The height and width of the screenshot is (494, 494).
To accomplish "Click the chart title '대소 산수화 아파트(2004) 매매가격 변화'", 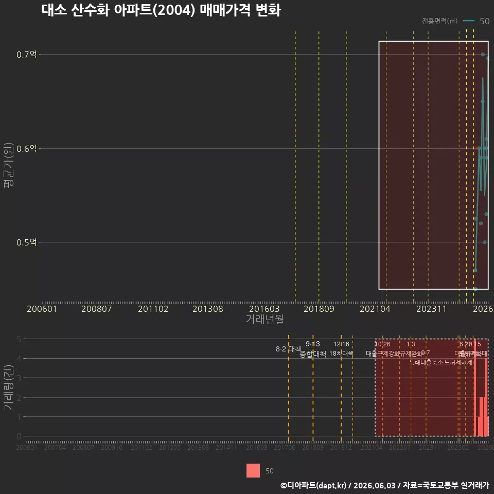I will pyautogui.click(x=161, y=10).
